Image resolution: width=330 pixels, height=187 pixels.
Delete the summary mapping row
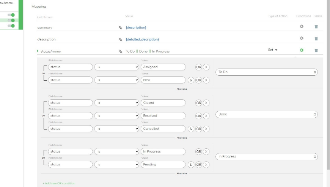(x=316, y=27)
